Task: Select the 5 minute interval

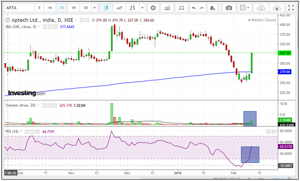Action: (39, 8)
